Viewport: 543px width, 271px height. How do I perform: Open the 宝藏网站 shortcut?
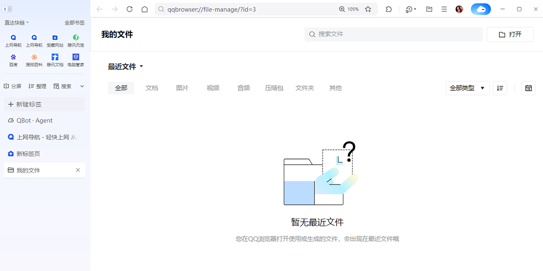55,41
